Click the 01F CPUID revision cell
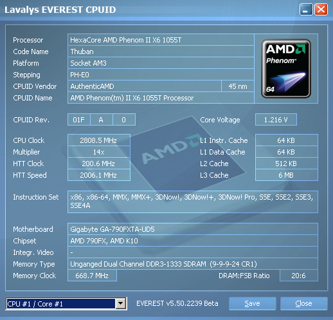 pos(79,120)
